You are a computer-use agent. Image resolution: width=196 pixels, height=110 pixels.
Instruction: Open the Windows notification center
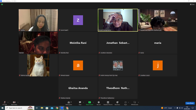[193, 108]
